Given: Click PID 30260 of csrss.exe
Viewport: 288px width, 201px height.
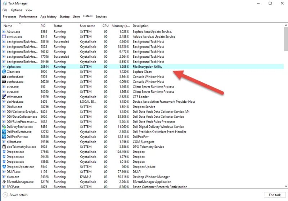Looking at the screenshot, I should pos(45,92).
